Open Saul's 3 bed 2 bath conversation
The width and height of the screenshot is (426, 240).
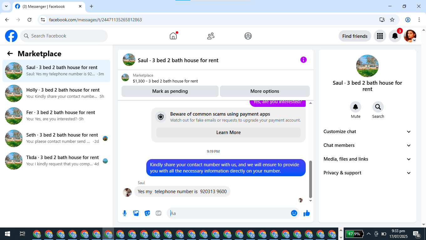pyautogui.click(x=56, y=71)
